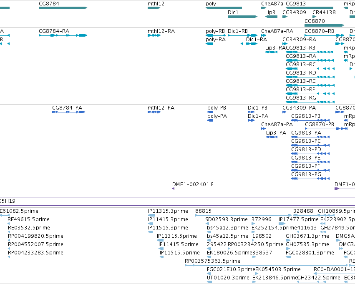Screen dimensions: 355x284
Task: Select the CG8784 gene bar in top track
Action: coord(63,8)
